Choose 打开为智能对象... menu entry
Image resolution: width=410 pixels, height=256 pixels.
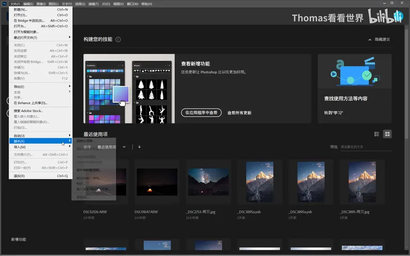pyautogui.click(x=41, y=32)
